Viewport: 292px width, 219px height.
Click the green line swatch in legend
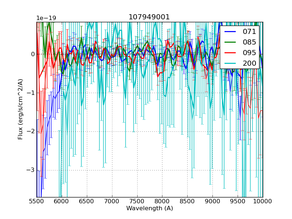(230, 42)
